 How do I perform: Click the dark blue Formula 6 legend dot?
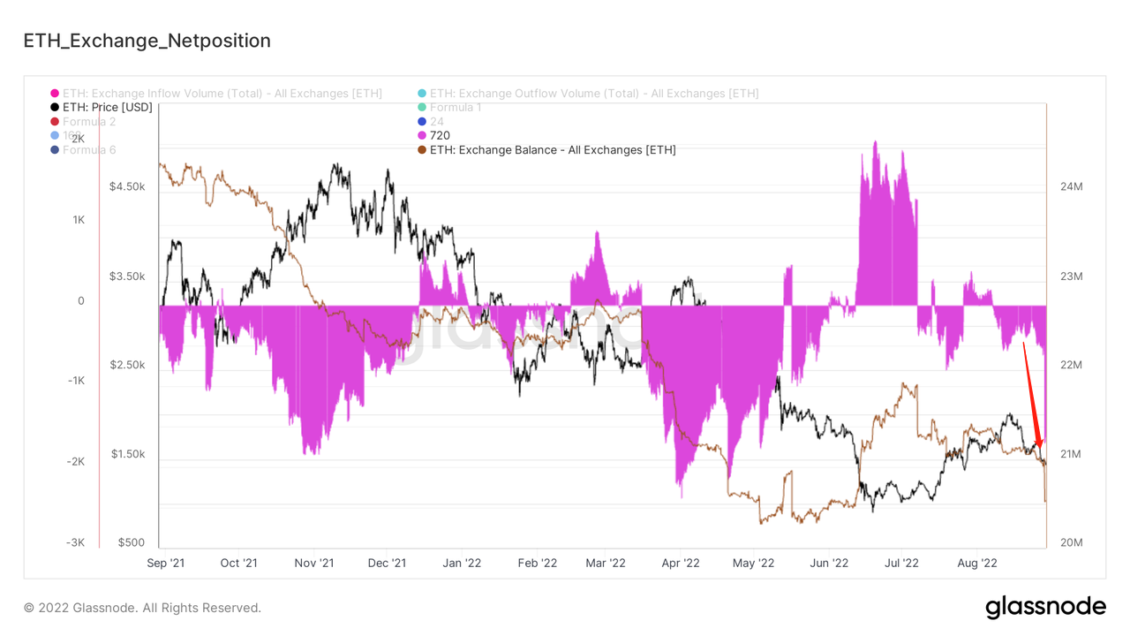[x=55, y=150]
